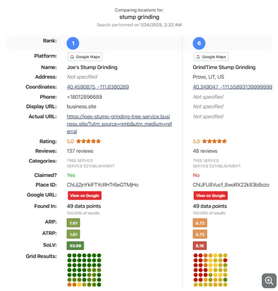The height and width of the screenshot is (291, 278).
Task: Click the green 1.61 ATRP badge
Action: pos(73,234)
